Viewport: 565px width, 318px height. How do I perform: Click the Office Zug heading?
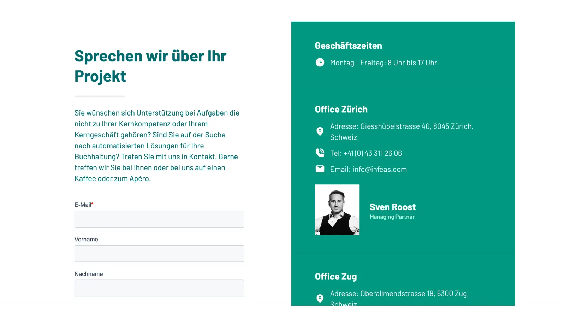pyautogui.click(x=336, y=277)
